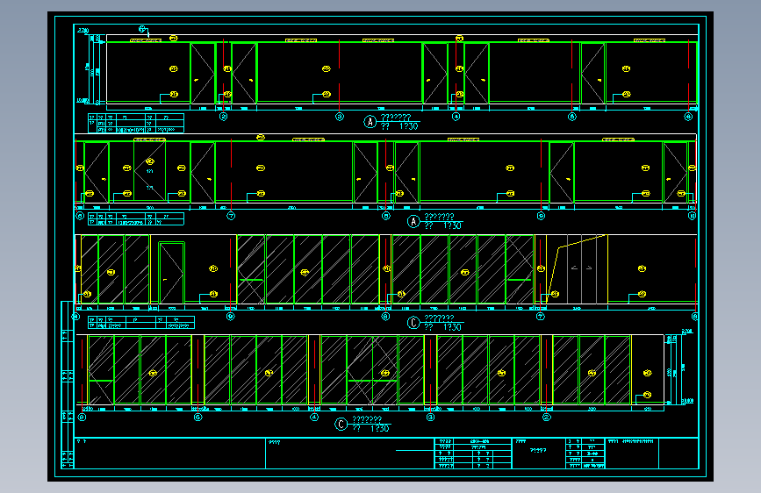The image size is (761, 493).
Task: Select grid axis bubble 3 under the bottom elevation
Action: pyautogui.click(x=430, y=417)
